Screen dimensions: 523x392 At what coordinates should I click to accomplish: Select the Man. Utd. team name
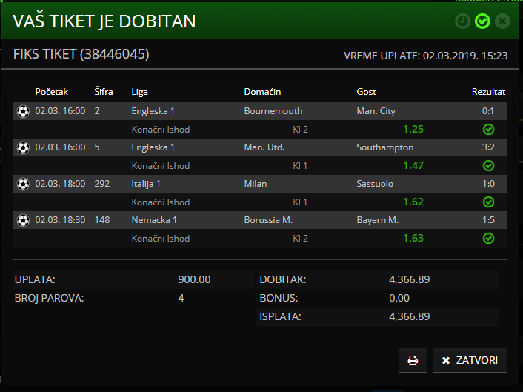pos(264,147)
